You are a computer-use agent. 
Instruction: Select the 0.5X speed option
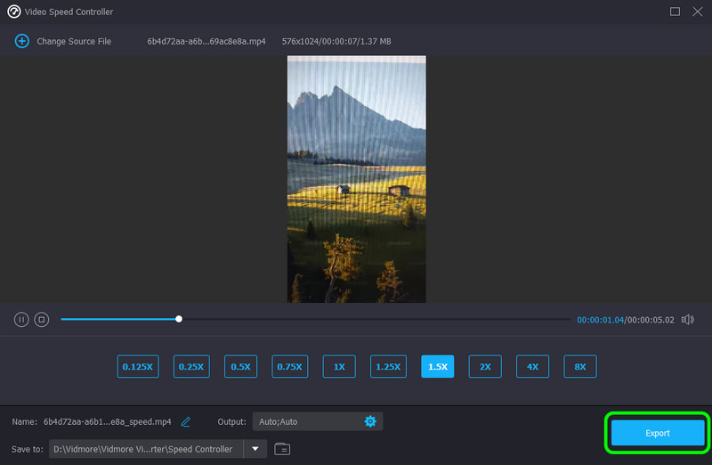click(x=239, y=366)
